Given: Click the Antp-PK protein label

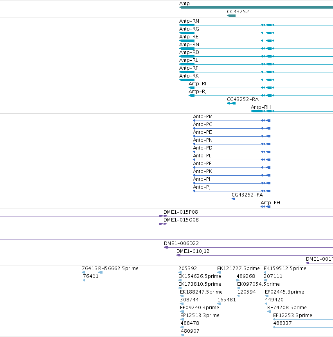Looking at the screenshot, I should [203, 171].
